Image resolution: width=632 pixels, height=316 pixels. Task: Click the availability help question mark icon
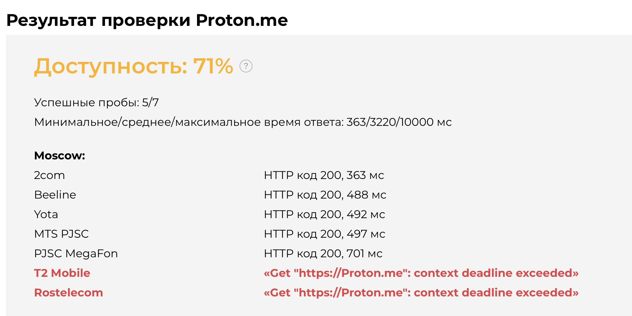click(246, 66)
